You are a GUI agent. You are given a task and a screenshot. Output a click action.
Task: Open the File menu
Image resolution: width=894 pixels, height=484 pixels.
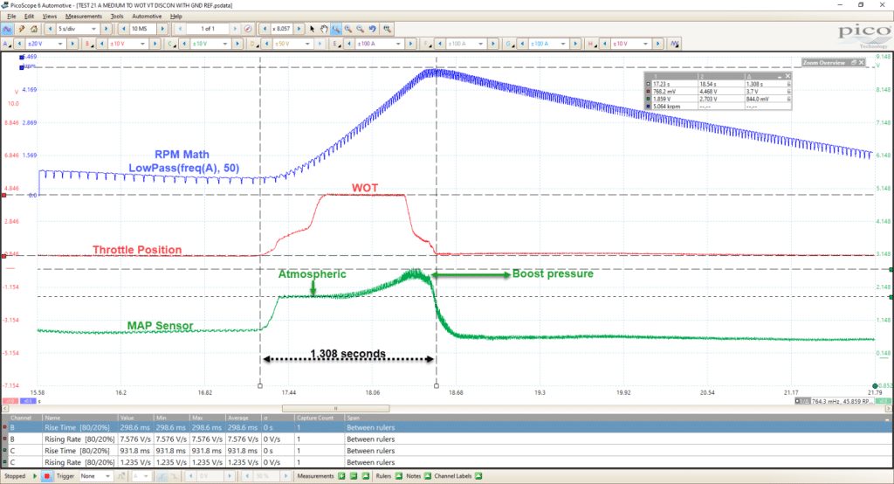click(11, 16)
